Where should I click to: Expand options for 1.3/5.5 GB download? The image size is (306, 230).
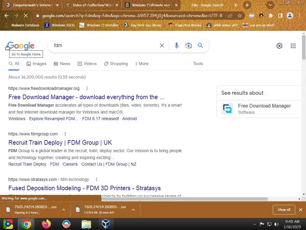coord(133,210)
